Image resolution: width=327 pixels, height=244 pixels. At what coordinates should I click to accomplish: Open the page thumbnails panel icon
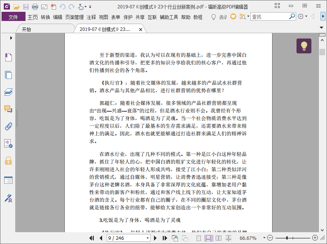click(8, 75)
